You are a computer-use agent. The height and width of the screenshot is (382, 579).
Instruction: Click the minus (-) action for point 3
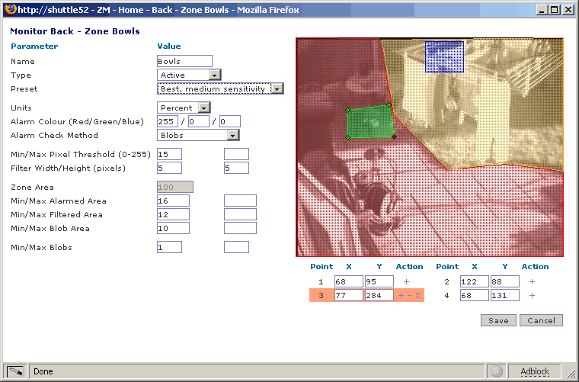[409, 296]
